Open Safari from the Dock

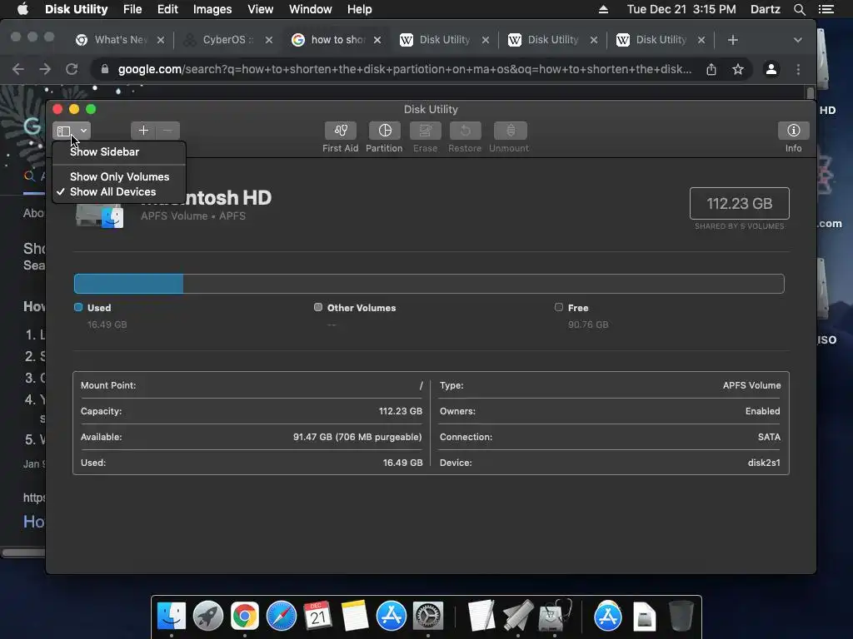[x=282, y=617]
